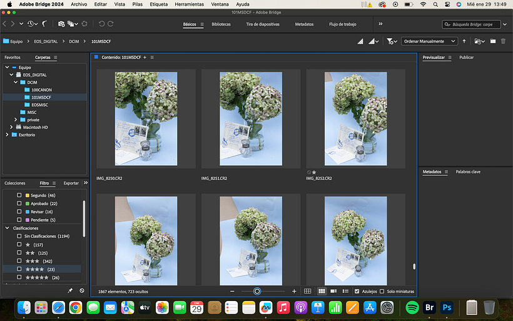Image resolution: width=513 pixels, height=321 pixels.
Task: Enable the Solo miniaturas checkbox
Action: 382,291
